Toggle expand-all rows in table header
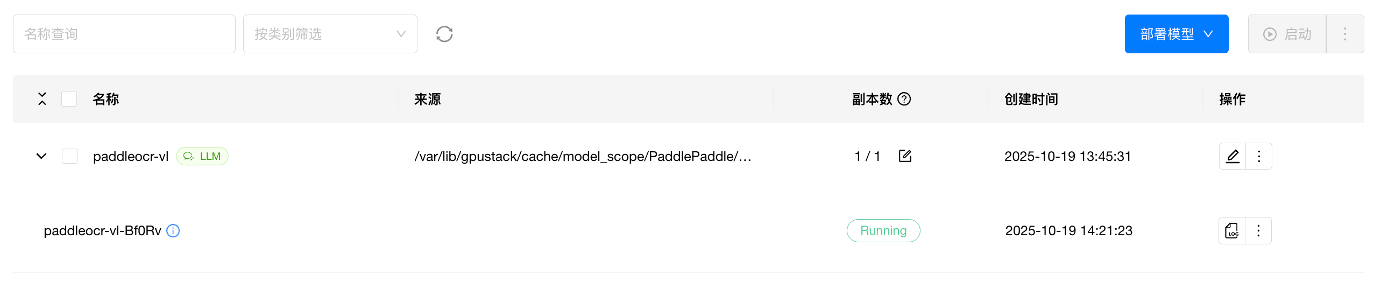Viewport: 1374px width, 281px height. (x=42, y=99)
